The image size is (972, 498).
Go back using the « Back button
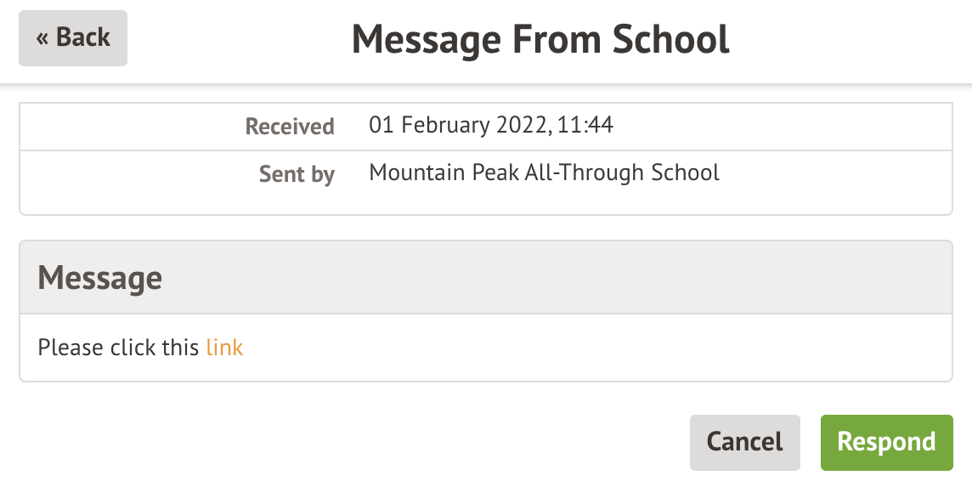coord(73,38)
